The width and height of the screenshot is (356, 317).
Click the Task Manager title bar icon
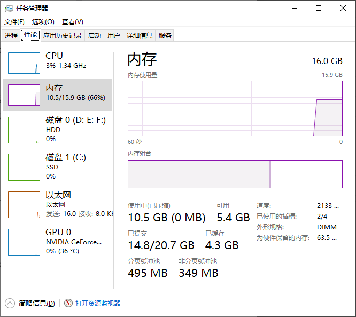9,8
